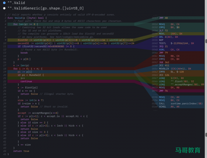
Task: Click the "x := first[pi]" source line
Action: 27,87
